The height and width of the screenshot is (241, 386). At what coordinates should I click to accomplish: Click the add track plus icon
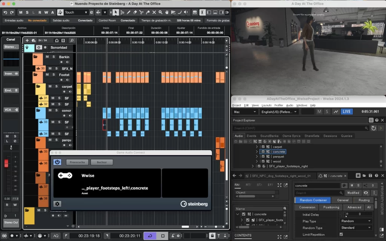point(27,40)
